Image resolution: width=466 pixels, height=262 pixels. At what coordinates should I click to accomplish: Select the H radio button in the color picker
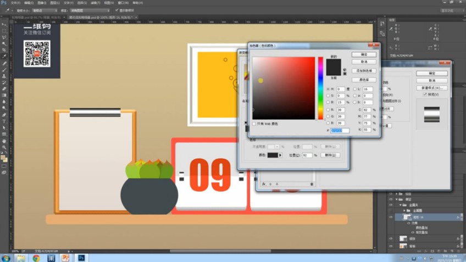click(x=328, y=89)
